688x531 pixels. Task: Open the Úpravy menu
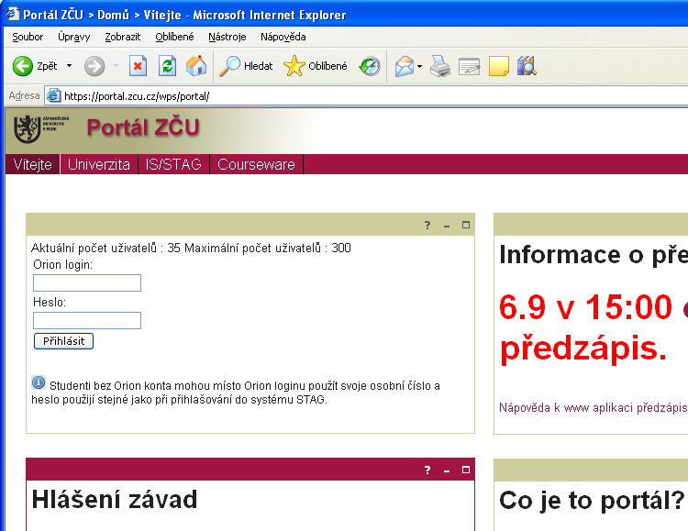(73, 37)
